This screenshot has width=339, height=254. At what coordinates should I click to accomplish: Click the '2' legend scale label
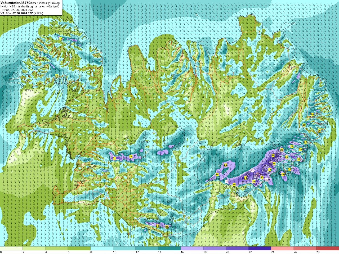24,252
